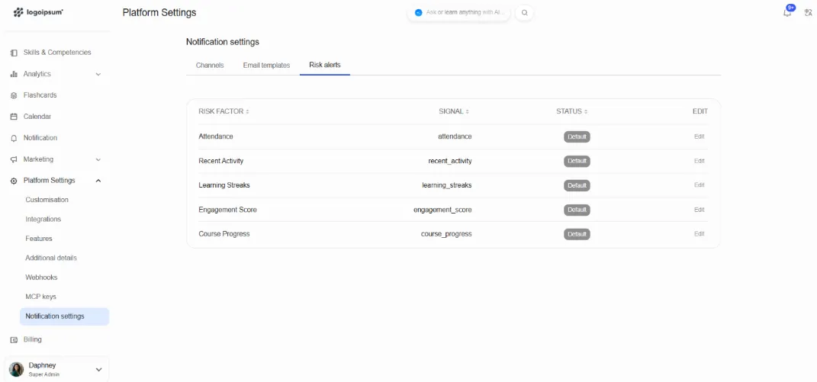This screenshot has width=817, height=382.
Task: Click the Attendance risk factor name
Action: pos(216,136)
